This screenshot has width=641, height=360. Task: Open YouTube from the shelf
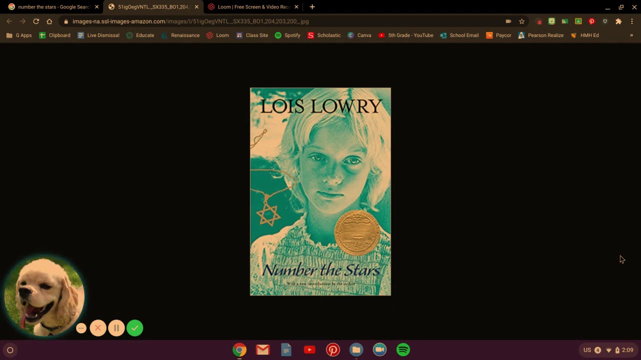pos(309,350)
